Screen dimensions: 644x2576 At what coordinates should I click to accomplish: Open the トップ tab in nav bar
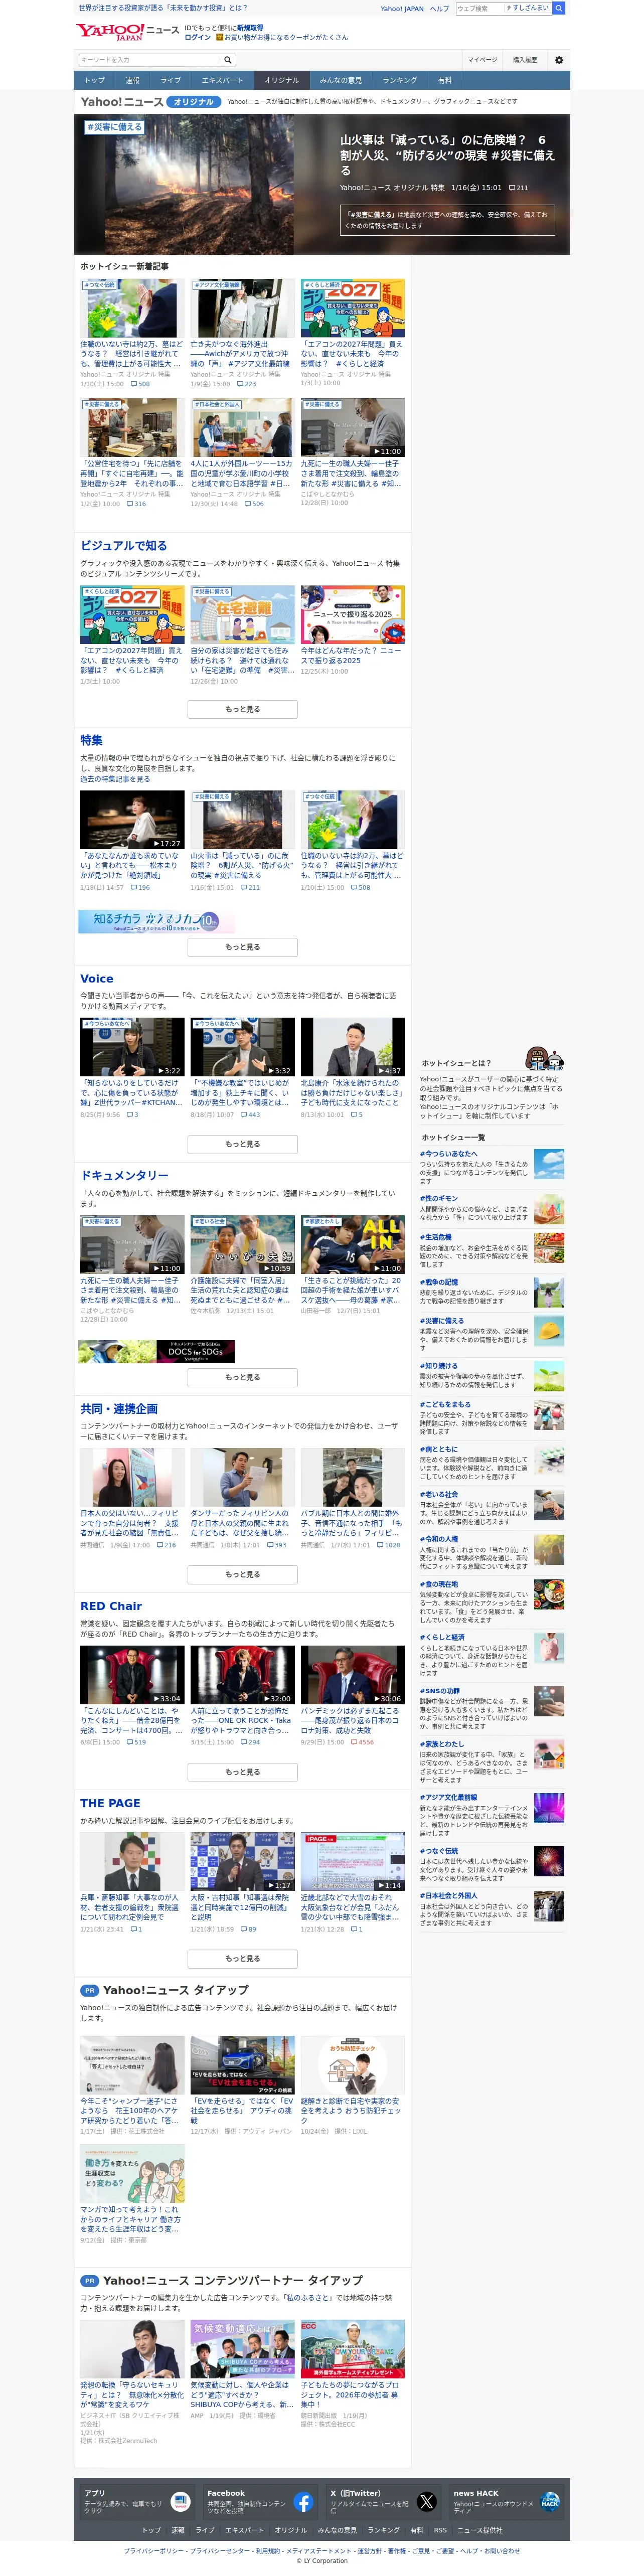[x=95, y=80]
